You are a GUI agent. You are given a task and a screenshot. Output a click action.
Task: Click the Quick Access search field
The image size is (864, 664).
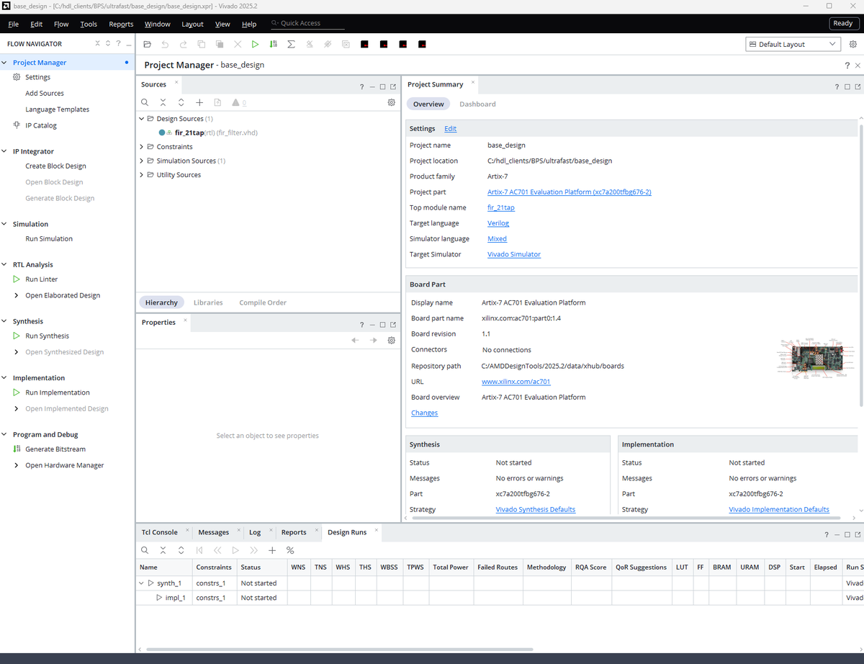(307, 24)
